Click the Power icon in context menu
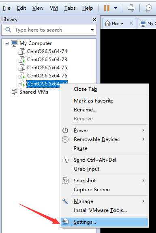The width and height of the screenshot is (156, 233). click(x=65, y=130)
